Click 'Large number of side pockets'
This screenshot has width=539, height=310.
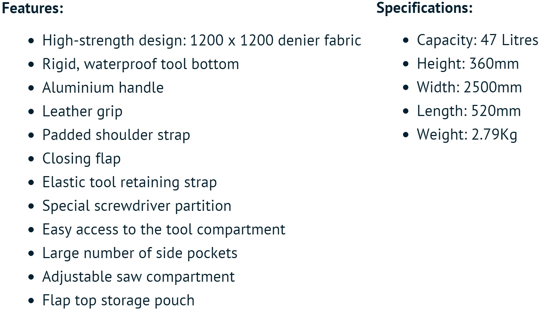pyautogui.click(x=140, y=253)
